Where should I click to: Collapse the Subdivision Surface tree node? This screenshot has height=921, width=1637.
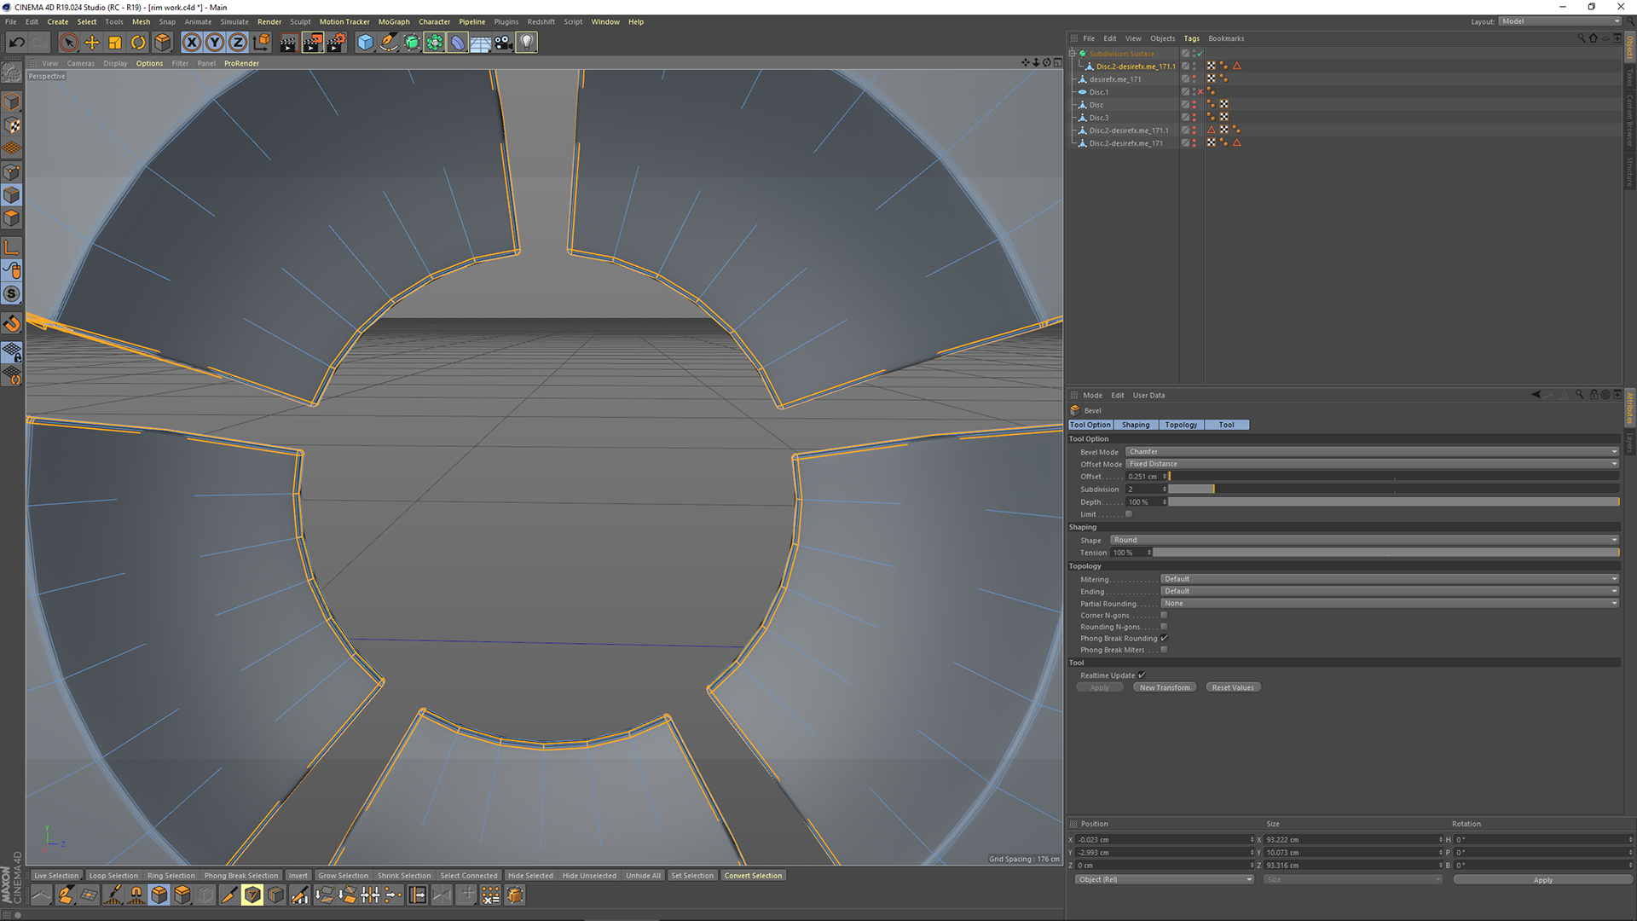[x=1073, y=54]
